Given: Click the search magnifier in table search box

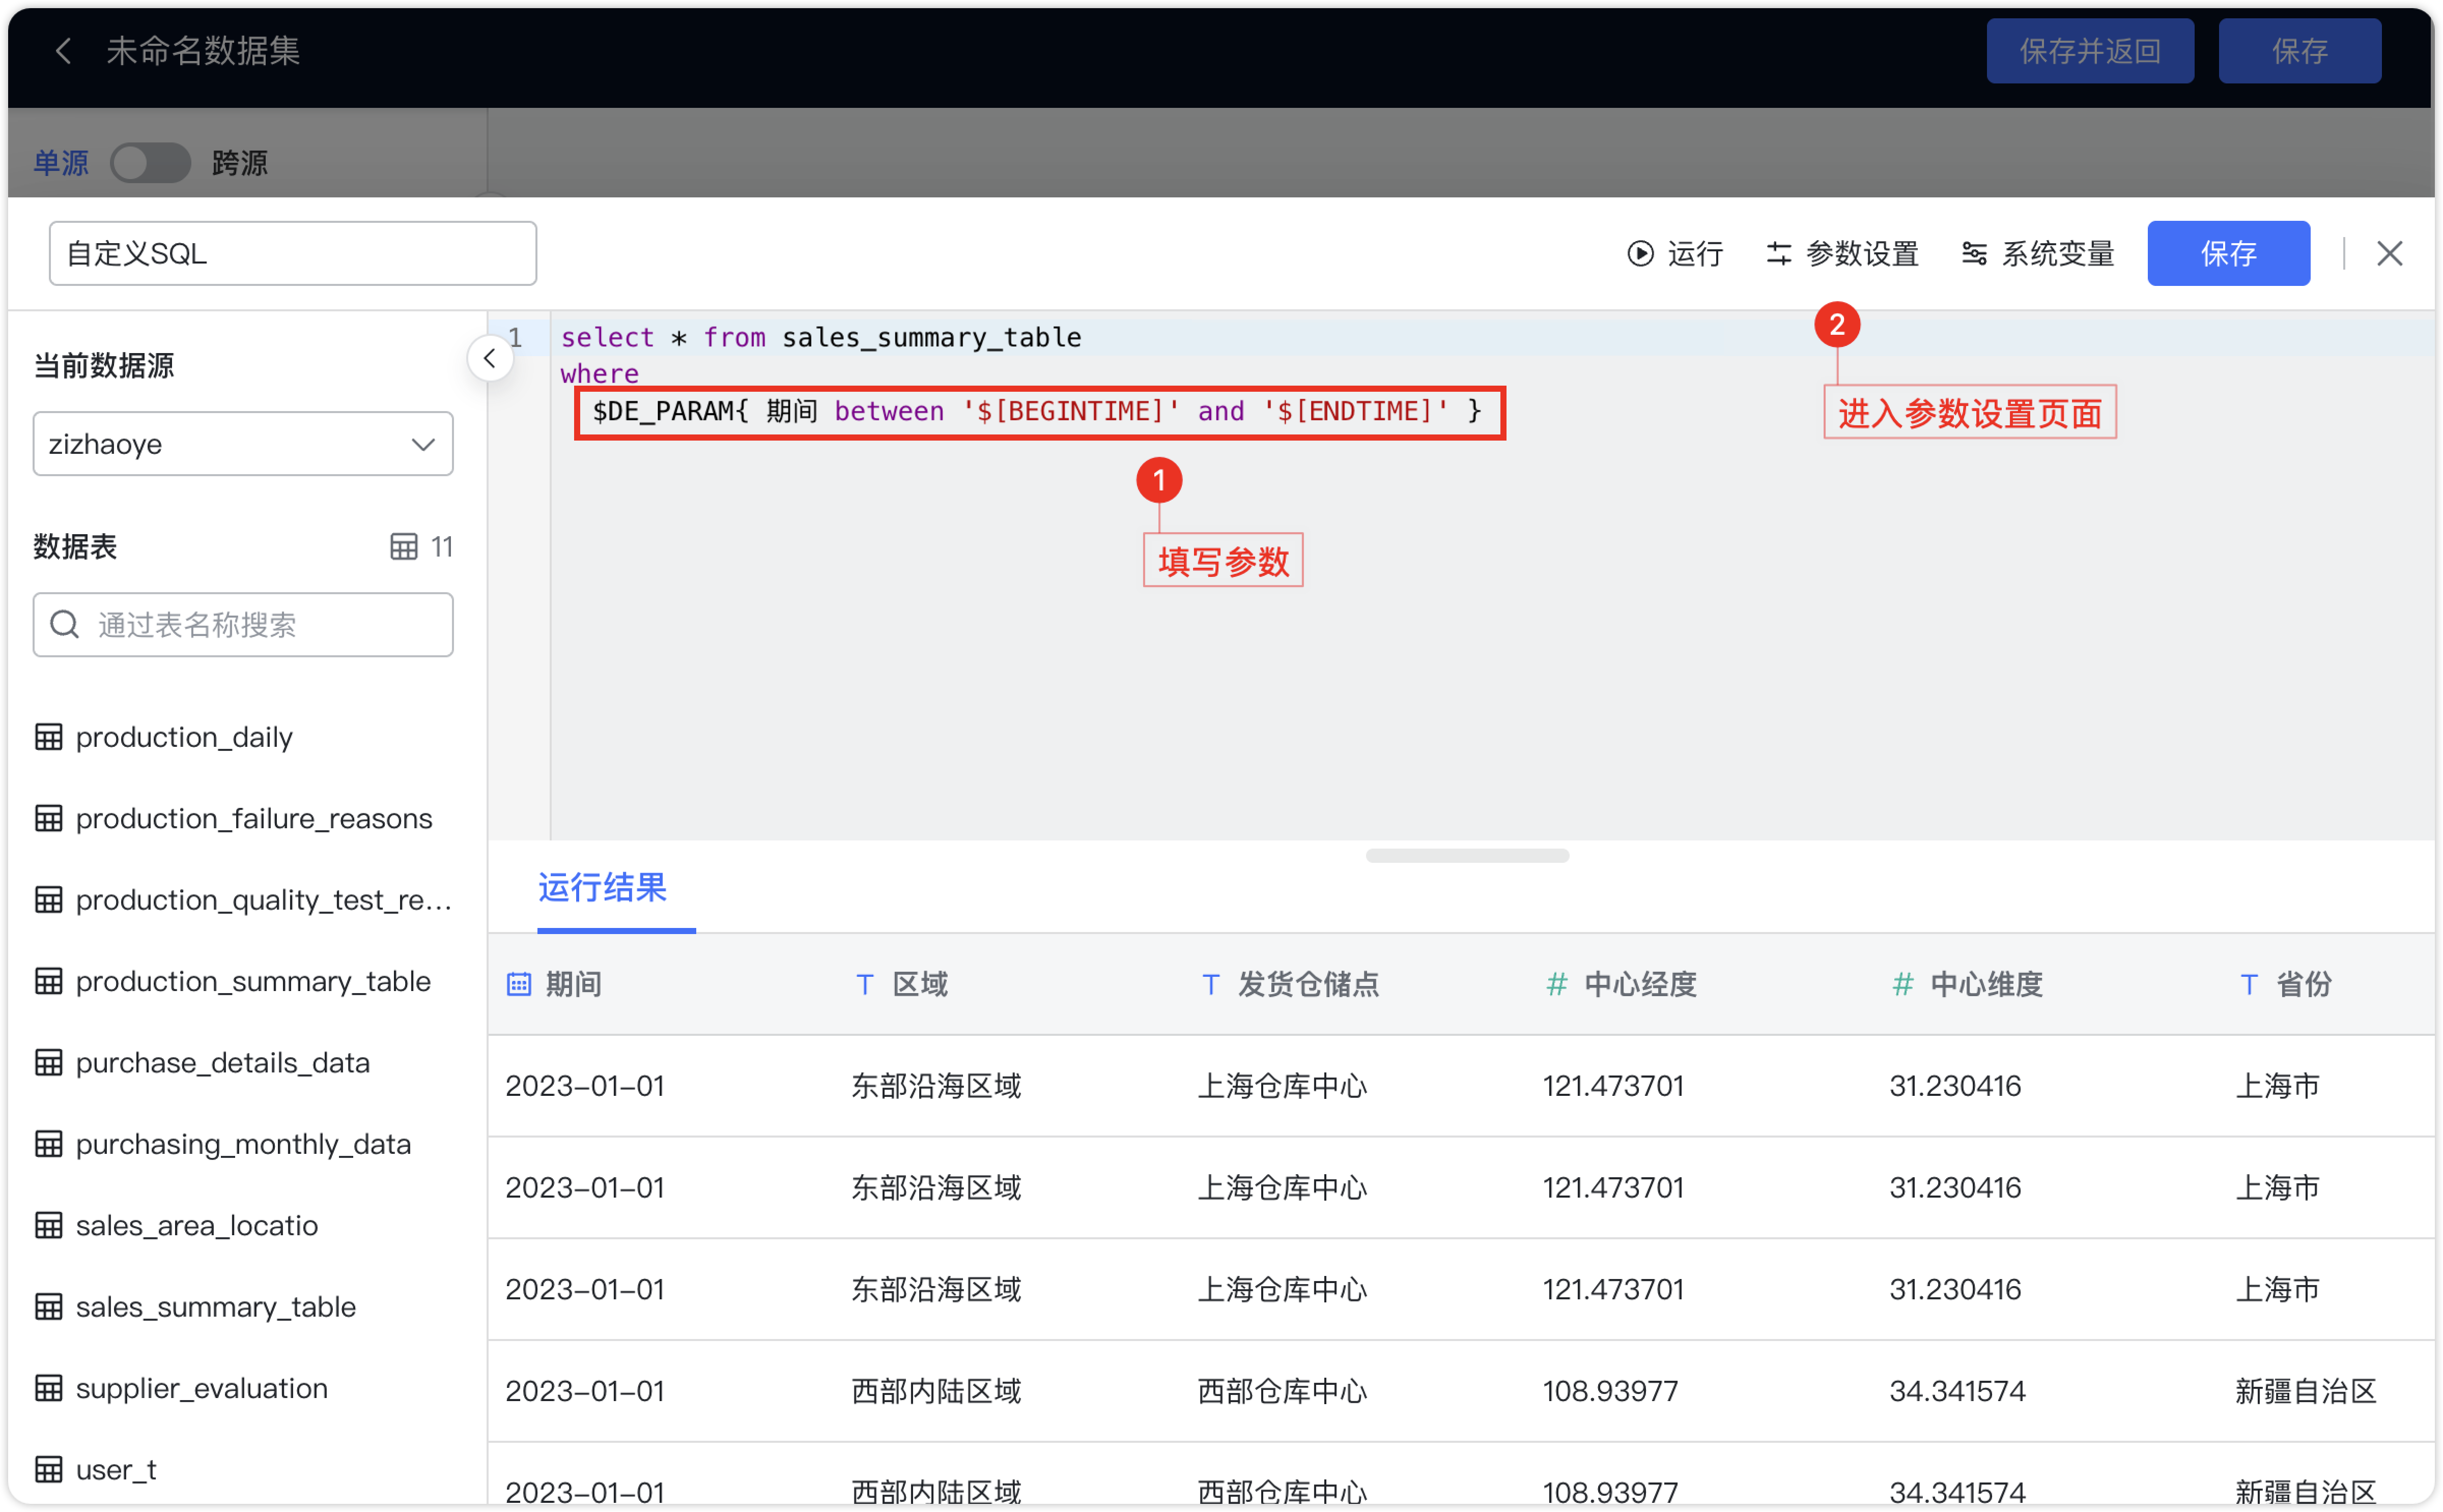Looking at the screenshot, I should 64,624.
